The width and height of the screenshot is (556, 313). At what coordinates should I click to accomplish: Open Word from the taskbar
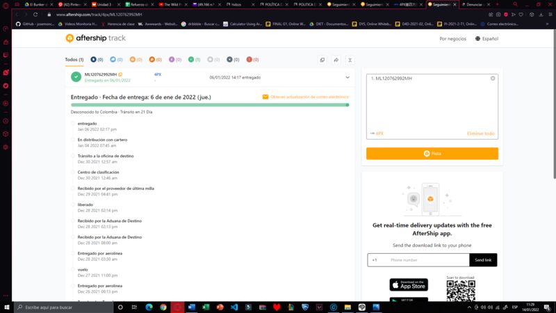tap(192, 307)
